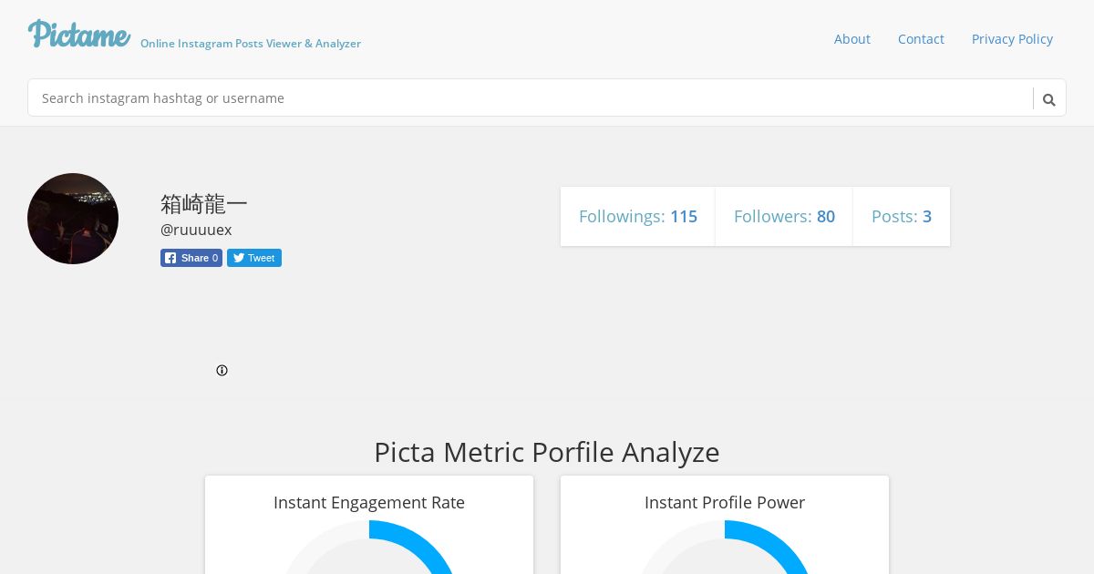Image resolution: width=1094 pixels, height=574 pixels.
Task: Open the About page
Action: point(851,39)
